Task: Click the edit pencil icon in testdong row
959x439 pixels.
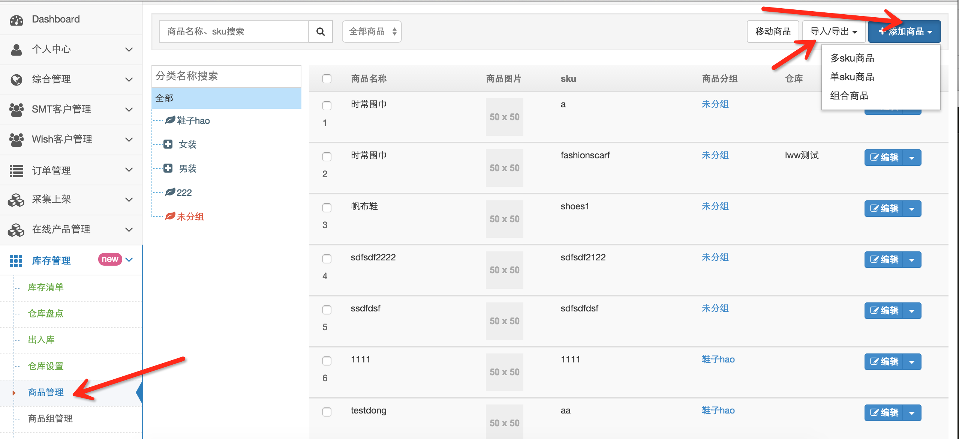Action: point(874,413)
